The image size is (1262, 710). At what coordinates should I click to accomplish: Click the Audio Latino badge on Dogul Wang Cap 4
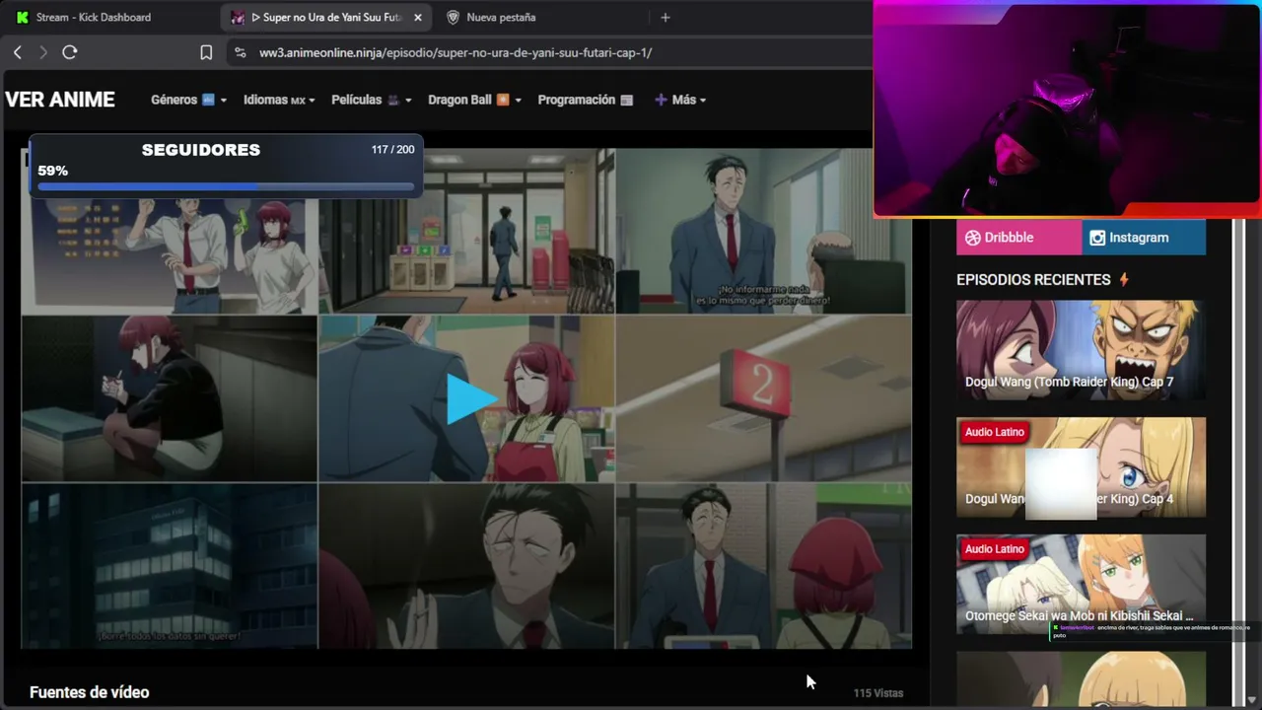995,432
